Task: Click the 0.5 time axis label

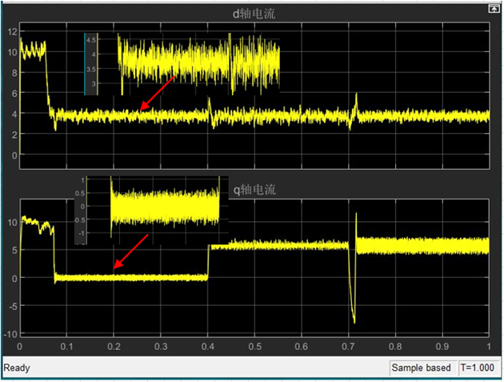Action: [x=254, y=347]
